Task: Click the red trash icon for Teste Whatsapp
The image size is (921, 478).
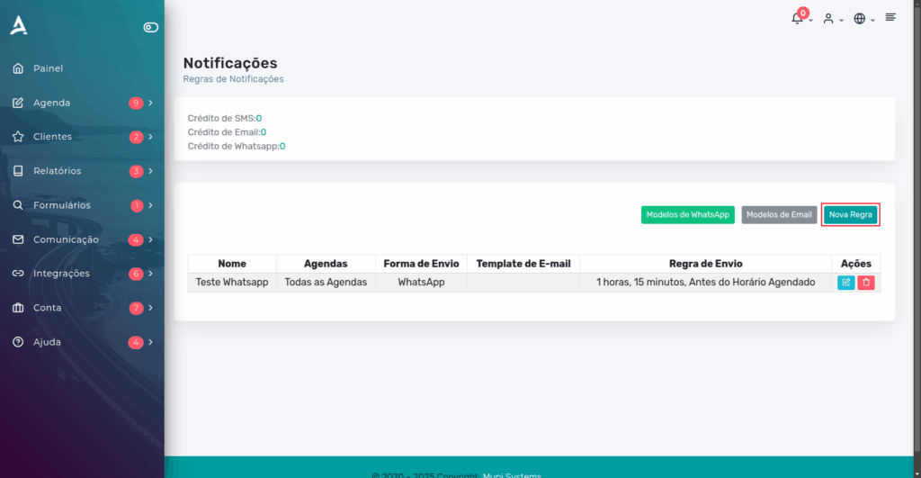Action: click(866, 283)
